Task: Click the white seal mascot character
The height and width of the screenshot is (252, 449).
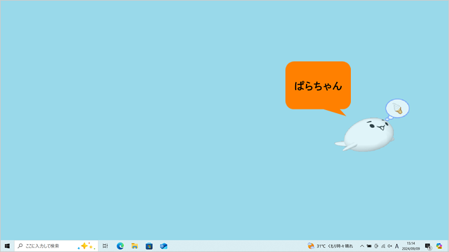Action: 366,135
